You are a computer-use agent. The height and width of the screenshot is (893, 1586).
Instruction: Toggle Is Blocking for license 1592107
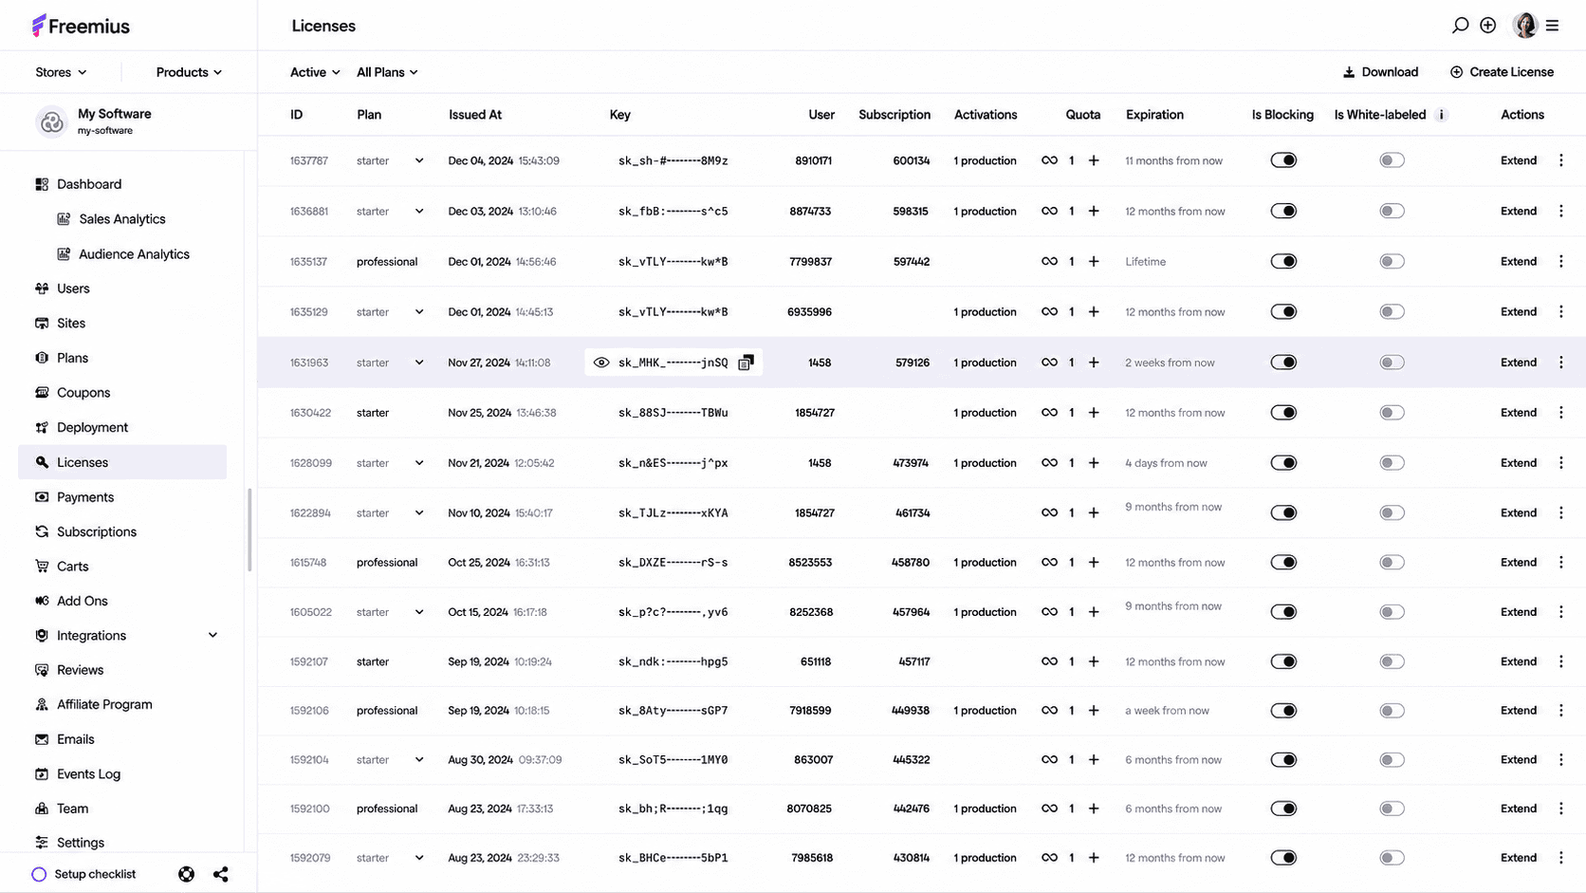[x=1283, y=661]
